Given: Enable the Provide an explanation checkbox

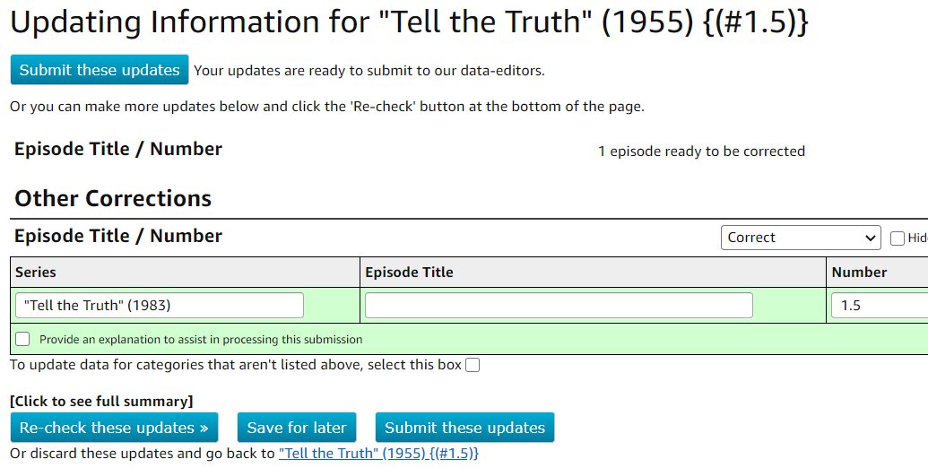Looking at the screenshot, I should tap(22, 339).
